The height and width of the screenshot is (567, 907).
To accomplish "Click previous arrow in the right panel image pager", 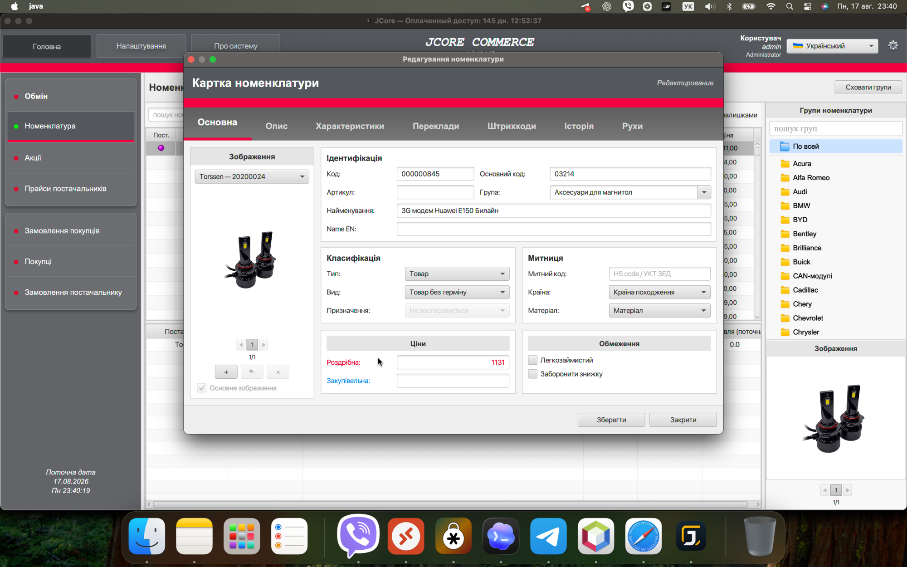I will 825,490.
